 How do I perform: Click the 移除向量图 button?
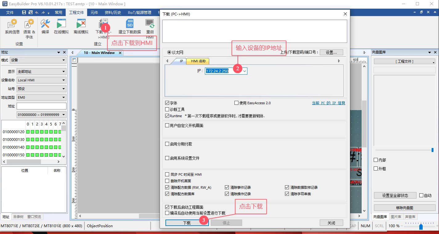pos(404,208)
